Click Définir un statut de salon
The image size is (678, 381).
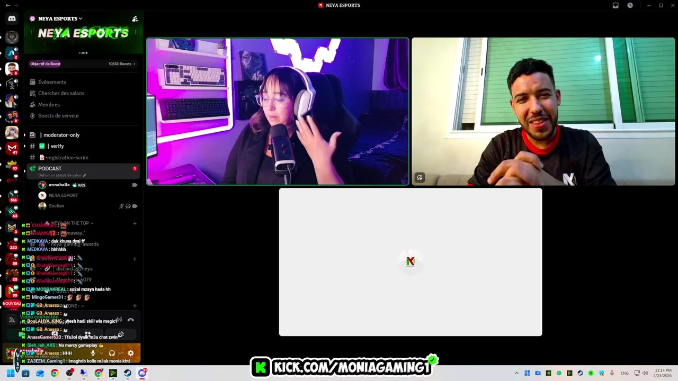click(59, 175)
